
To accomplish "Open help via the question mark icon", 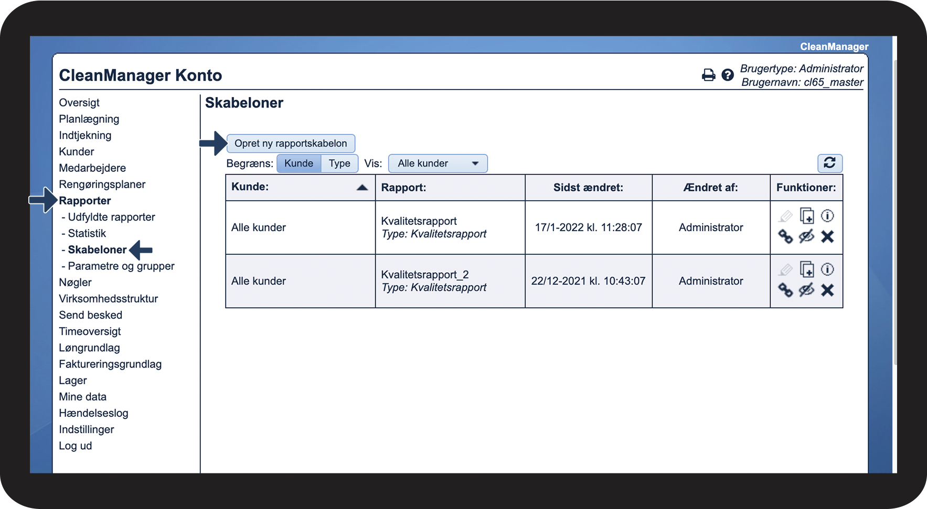I will click(x=727, y=75).
